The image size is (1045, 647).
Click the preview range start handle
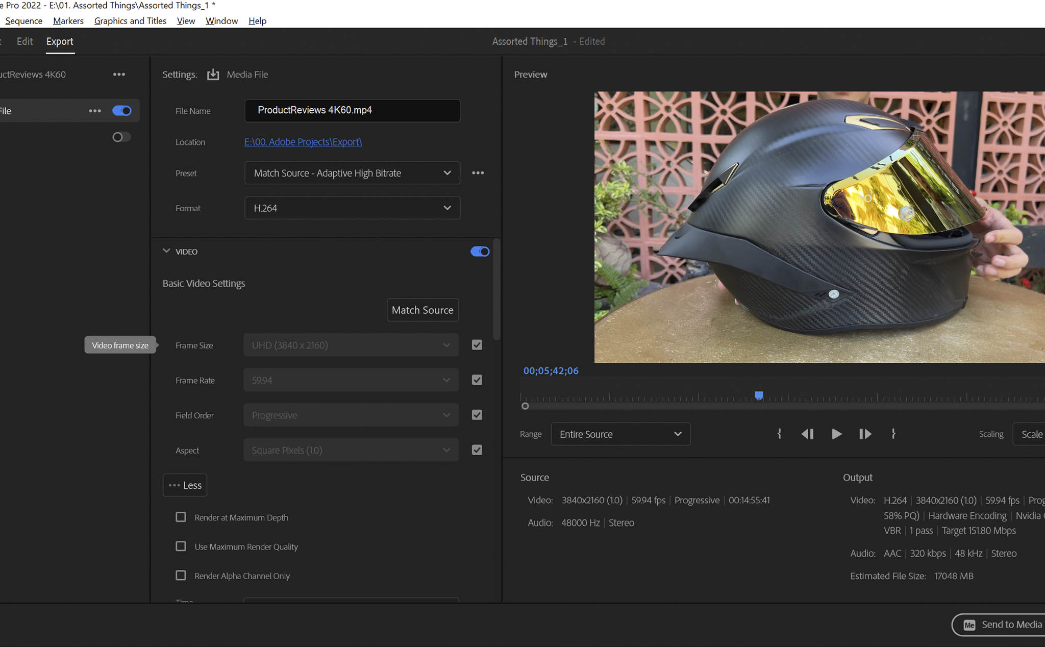pos(525,406)
